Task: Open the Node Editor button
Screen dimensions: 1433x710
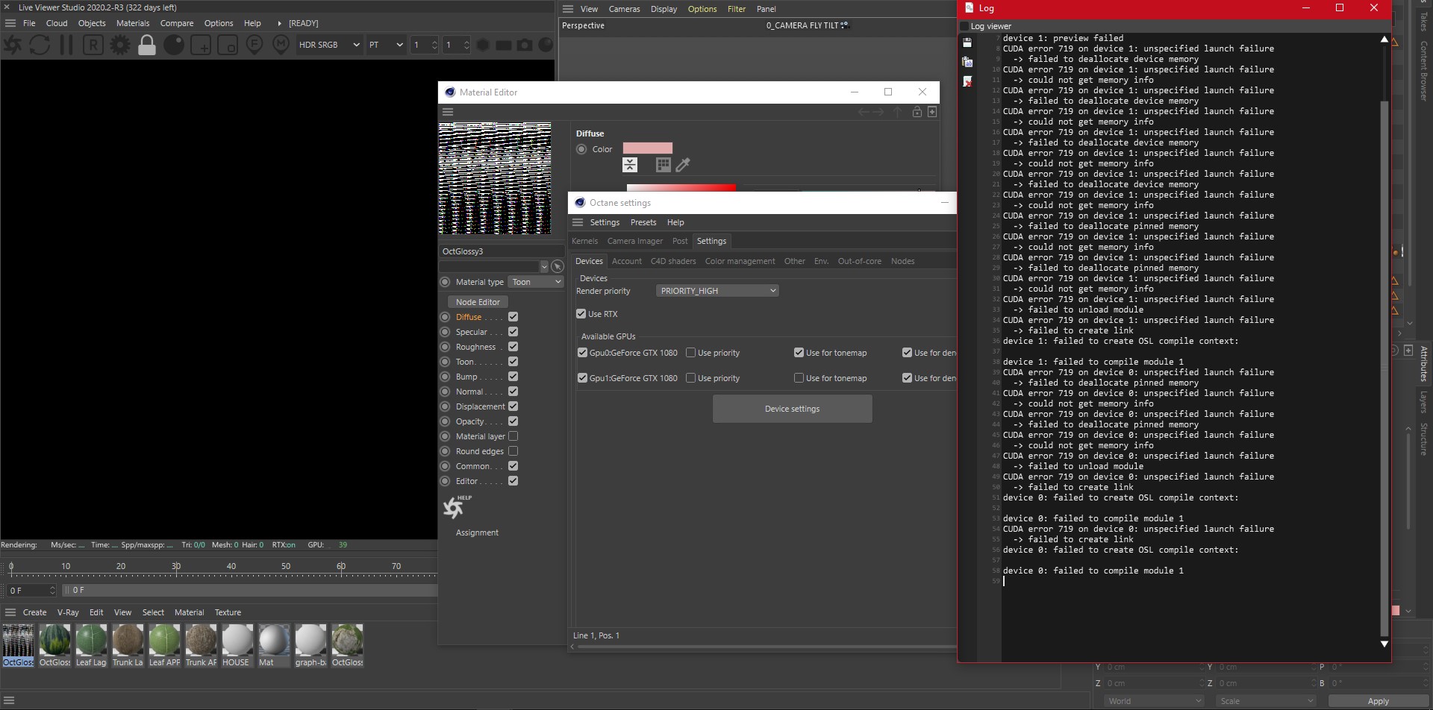Action: point(478,302)
